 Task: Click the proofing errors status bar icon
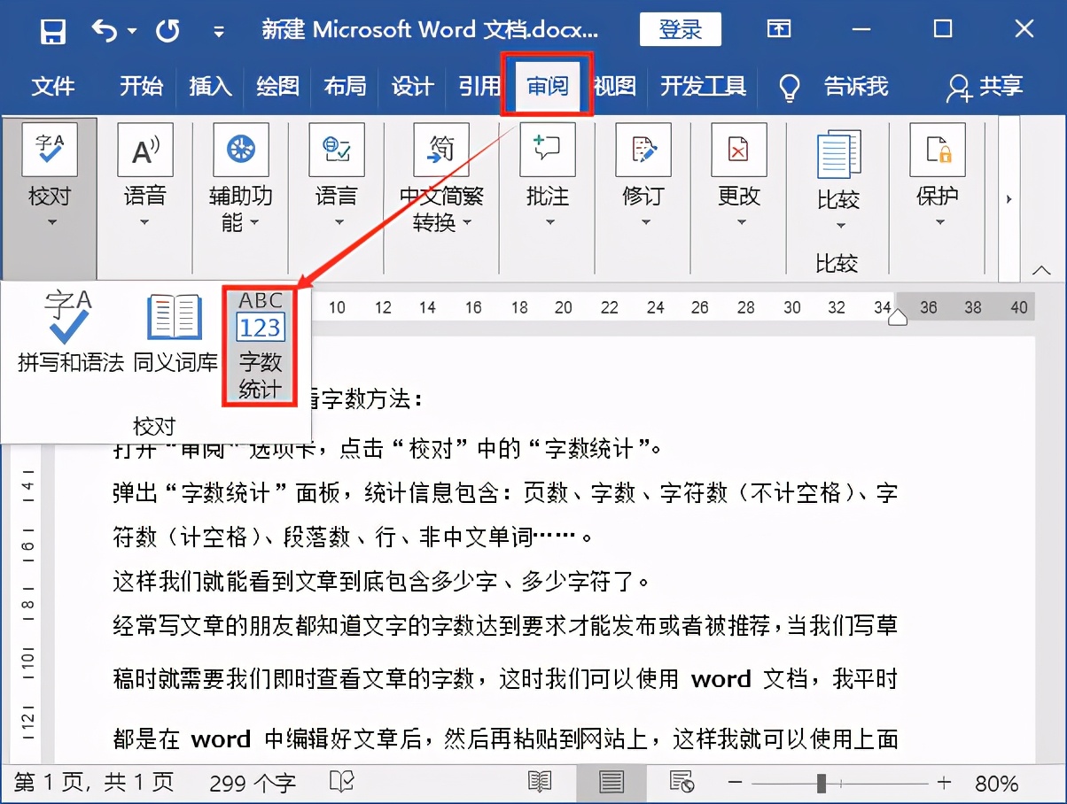point(341,783)
